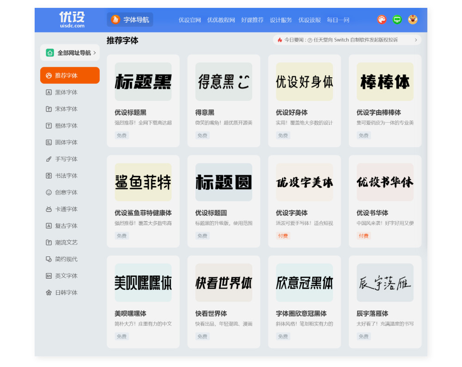The image size is (462, 367).
Task: Click the flame icon in news bar
Action: [280, 40]
